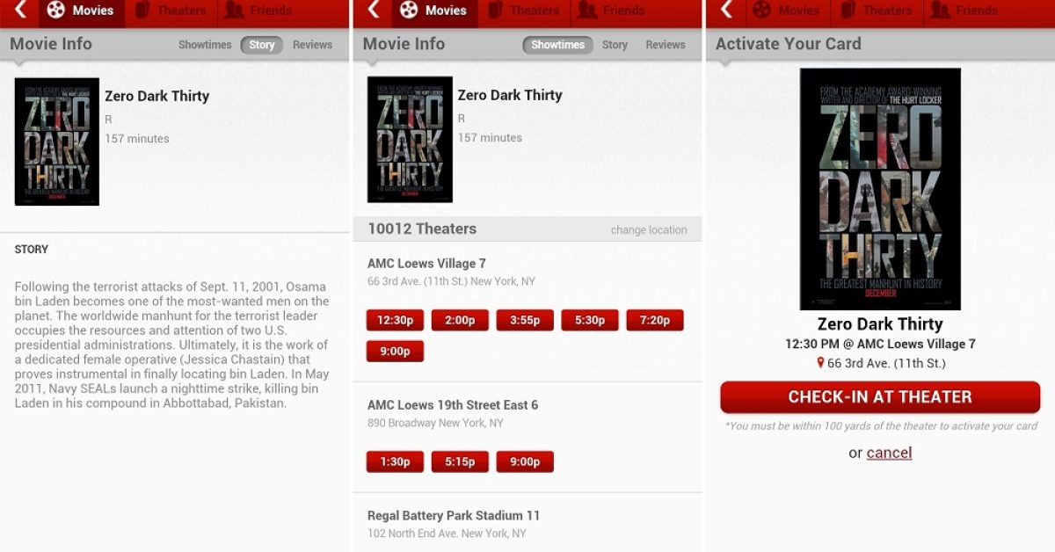
Task: Tap Theaters ticket icon on the Activate Your Card screen
Action: [848, 11]
